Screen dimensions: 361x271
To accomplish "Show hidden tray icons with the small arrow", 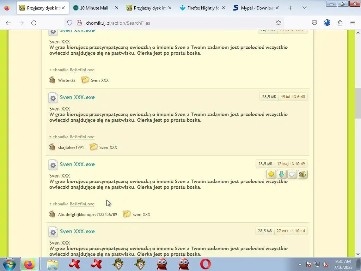I will click(300, 264).
